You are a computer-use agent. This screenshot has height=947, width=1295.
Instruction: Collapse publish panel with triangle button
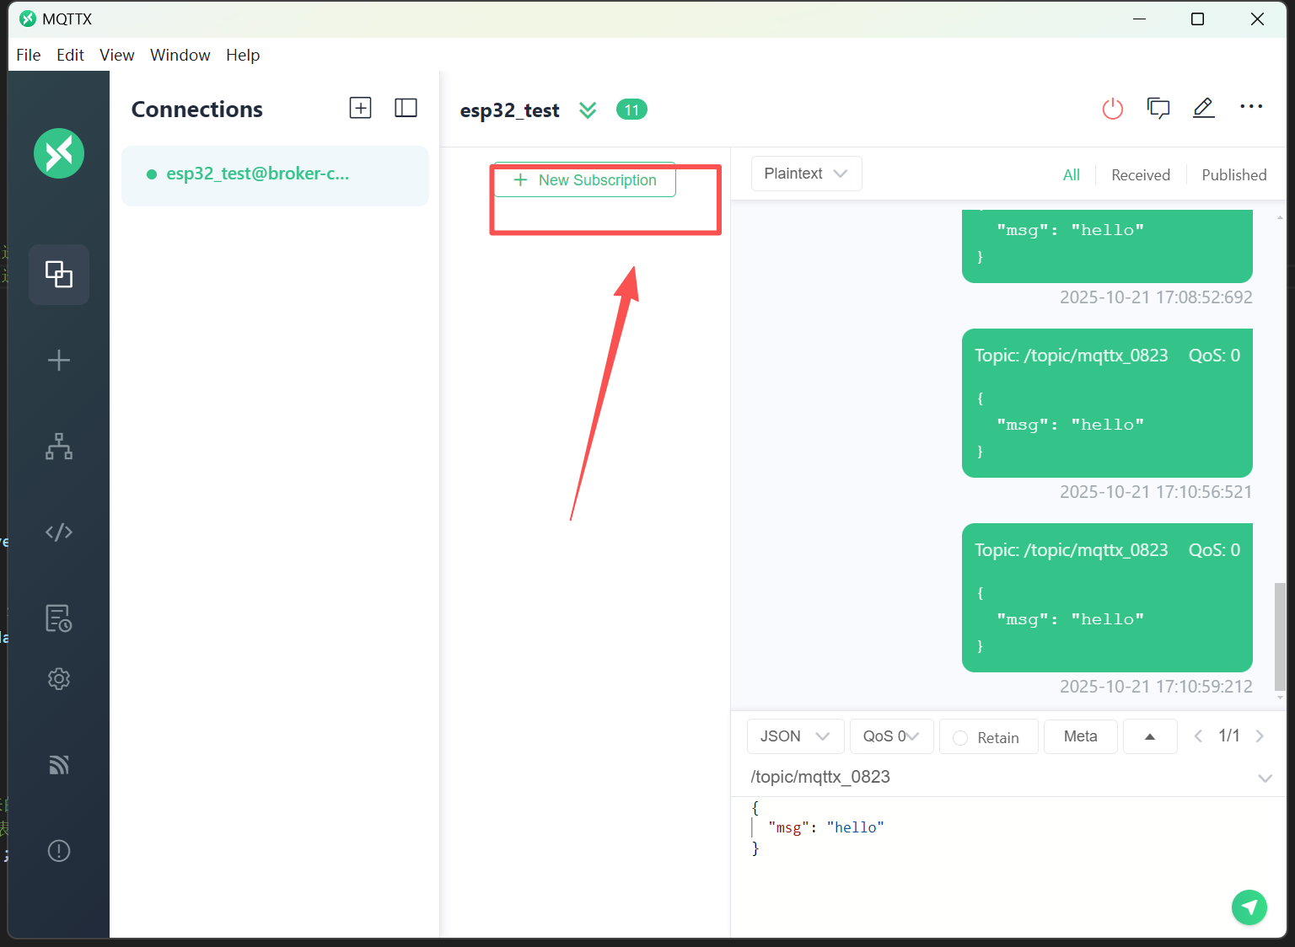(x=1150, y=736)
